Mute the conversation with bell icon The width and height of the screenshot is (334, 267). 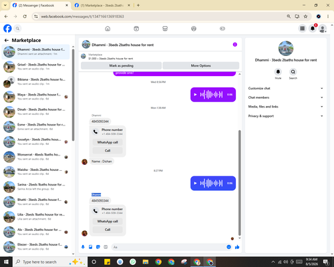278,72
